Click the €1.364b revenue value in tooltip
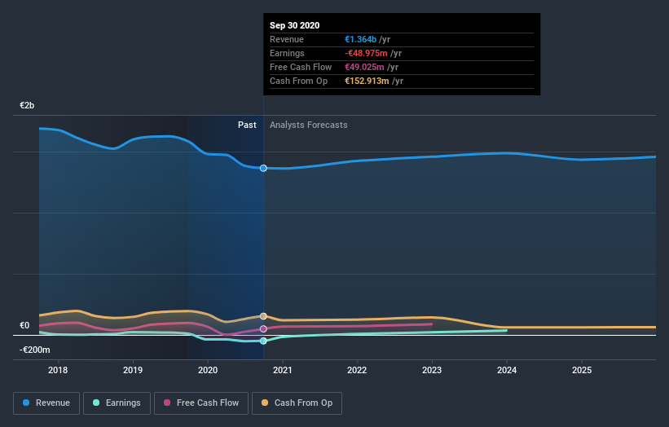The width and height of the screenshot is (669, 427). tap(360, 39)
